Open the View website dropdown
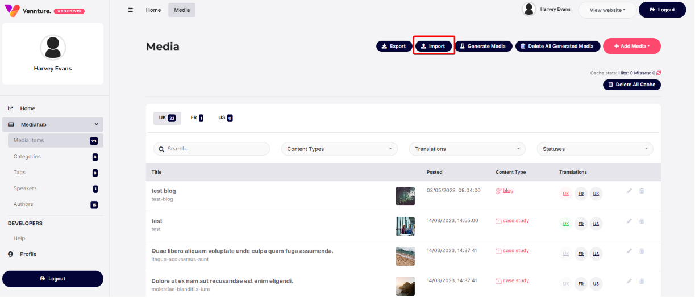This screenshot has height=298, width=695. [607, 10]
